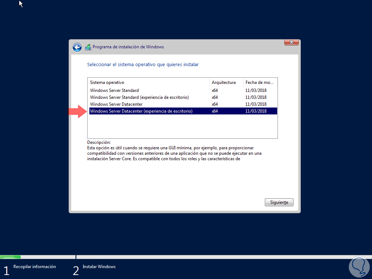
Task: Click the Programa de instalación de Windows title
Action: click(x=128, y=47)
